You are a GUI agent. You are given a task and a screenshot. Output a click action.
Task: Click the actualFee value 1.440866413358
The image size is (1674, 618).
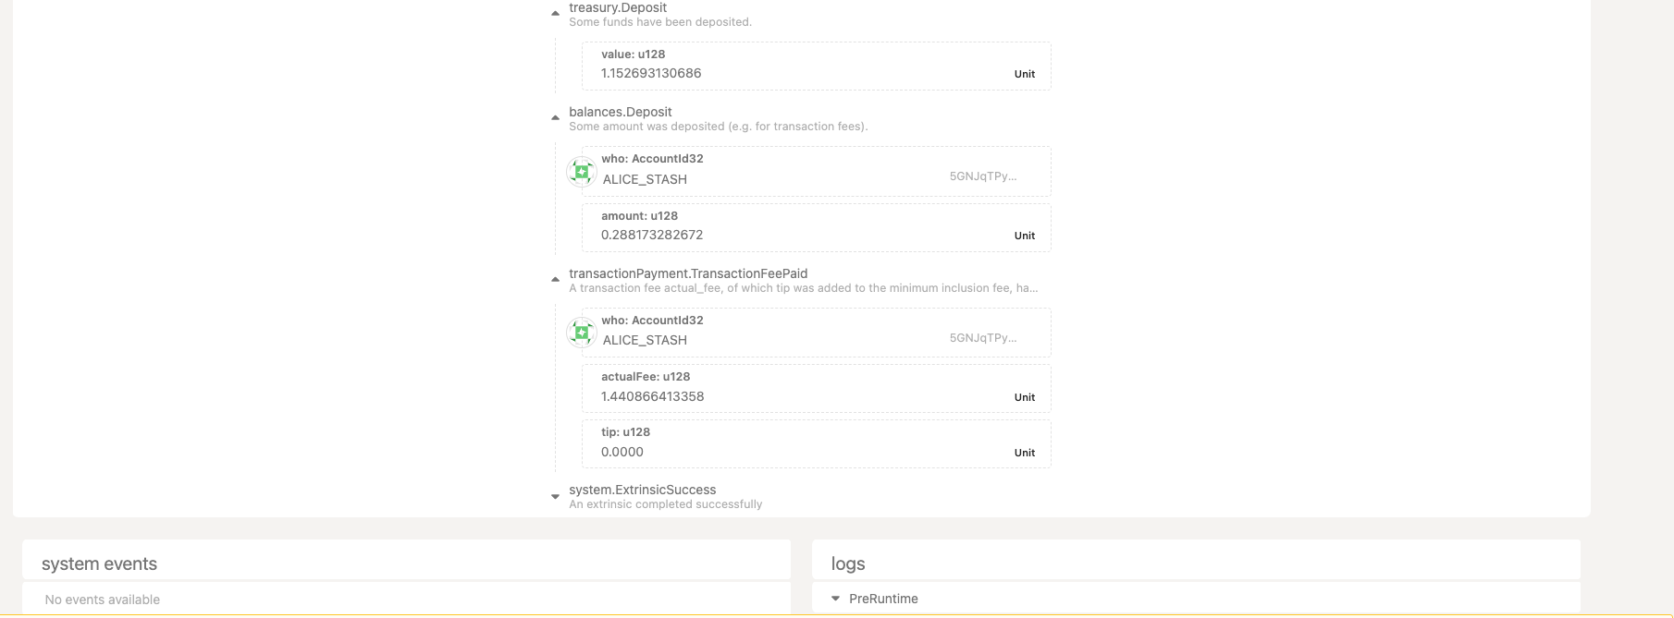pos(652,395)
